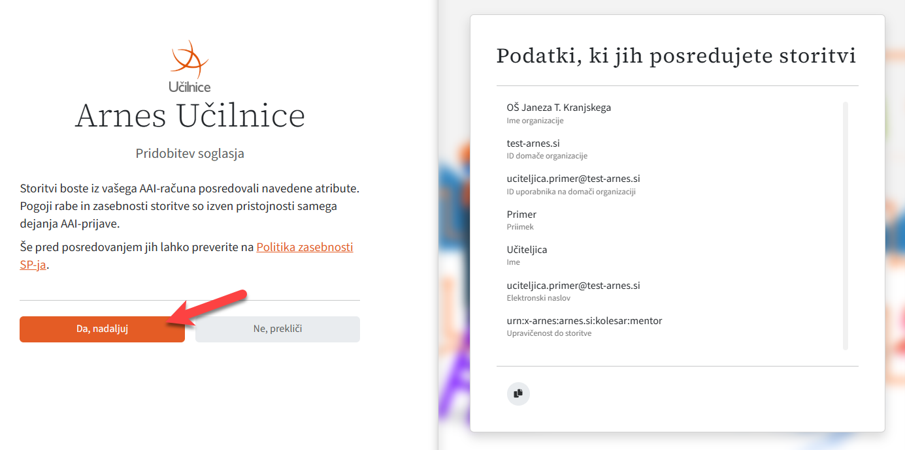Click the "Arnes Učilnice" heading
The image size is (905, 450).
click(x=190, y=115)
